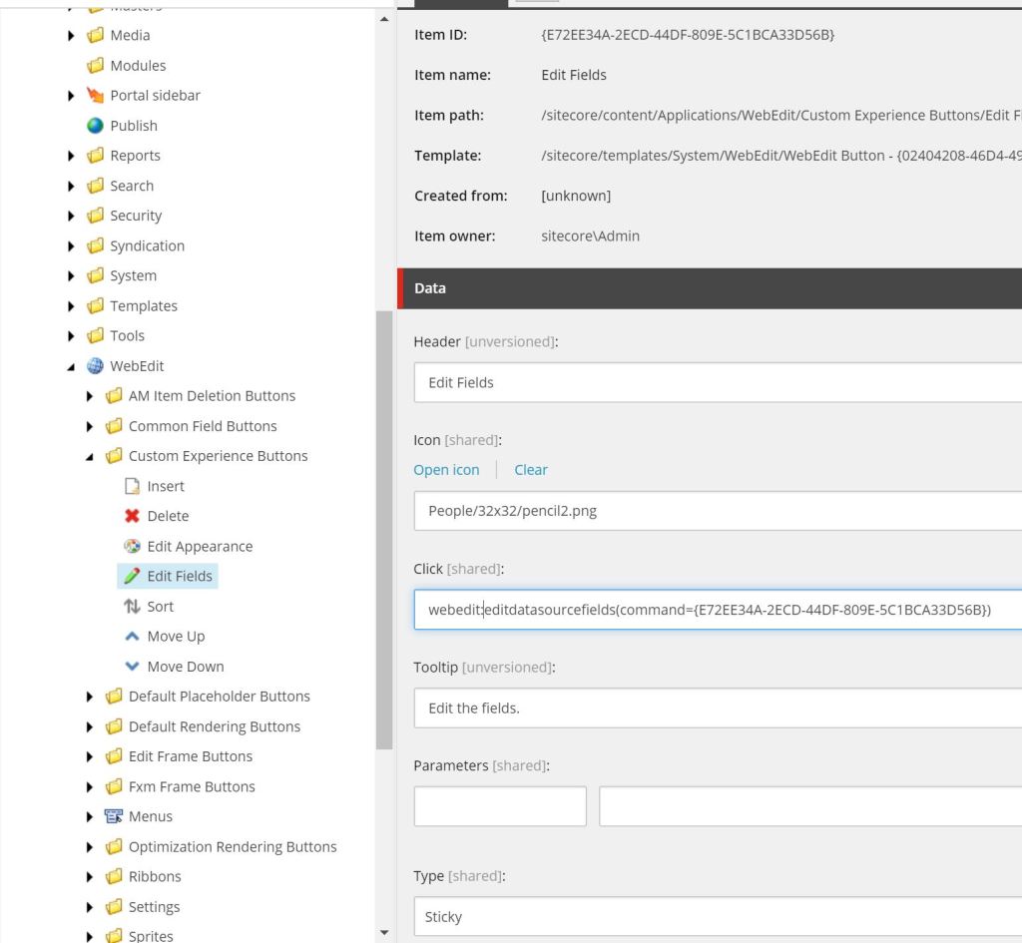The image size is (1022, 943).
Task: Collapse the WebEdit tree node
Action: coord(71,367)
